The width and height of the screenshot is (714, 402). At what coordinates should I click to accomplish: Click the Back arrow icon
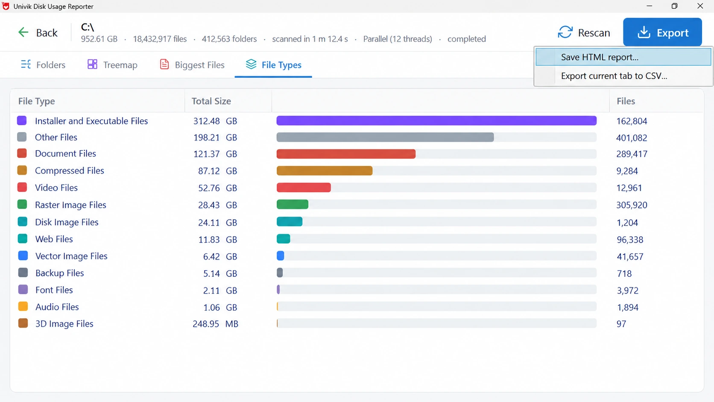click(x=23, y=32)
